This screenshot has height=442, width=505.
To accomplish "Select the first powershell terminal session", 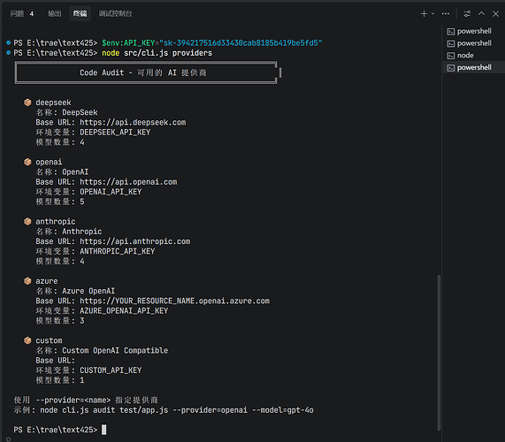I will pyautogui.click(x=471, y=31).
